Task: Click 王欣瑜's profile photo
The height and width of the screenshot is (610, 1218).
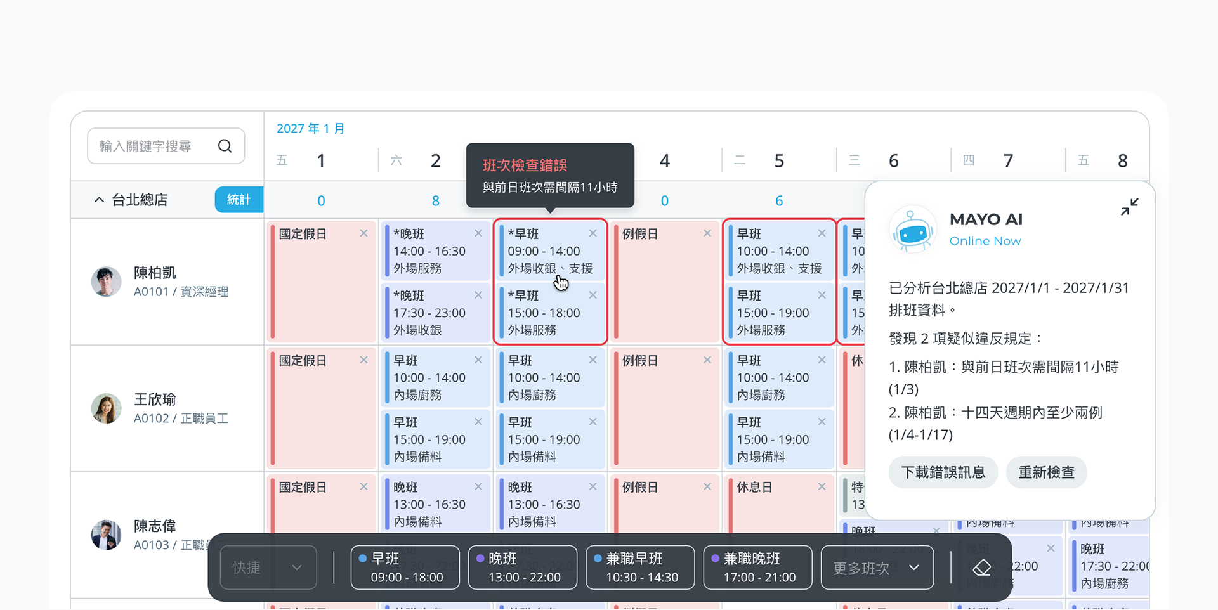Action: (107, 408)
